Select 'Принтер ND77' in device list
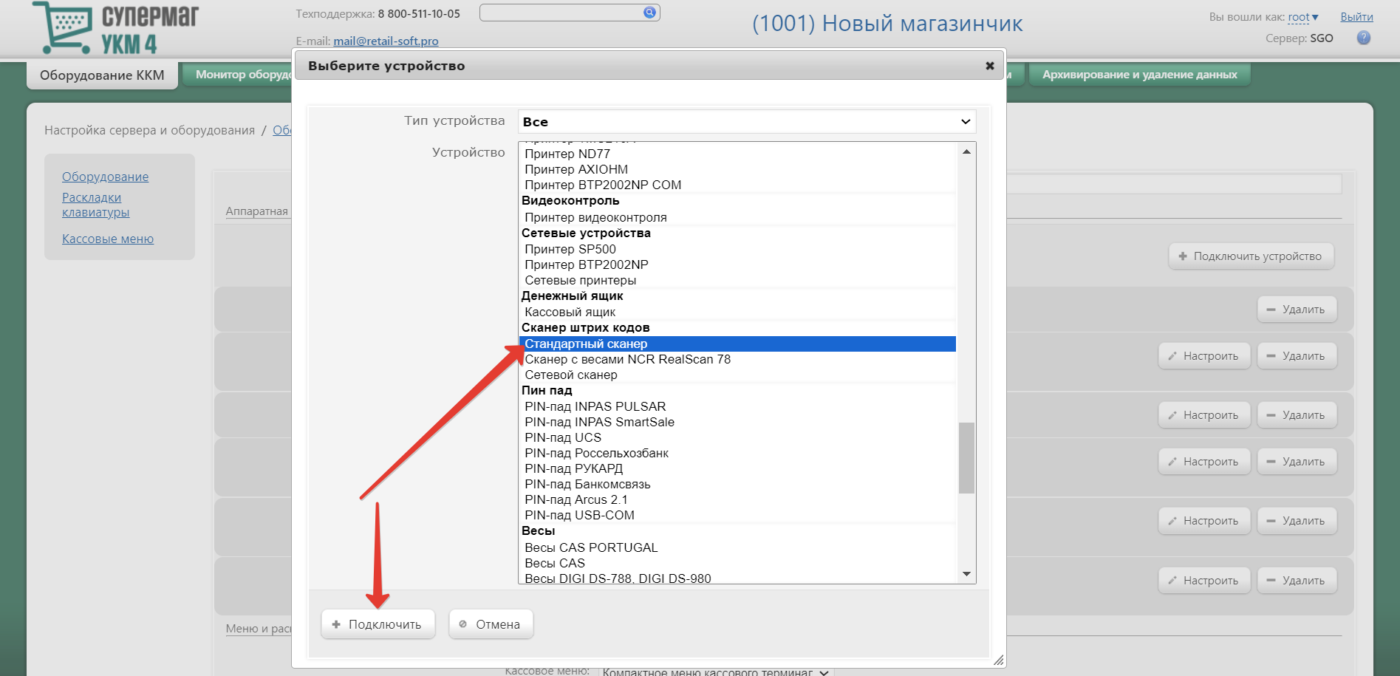The image size is (1400, 676). pyautogui.click(x=737, y=154)
